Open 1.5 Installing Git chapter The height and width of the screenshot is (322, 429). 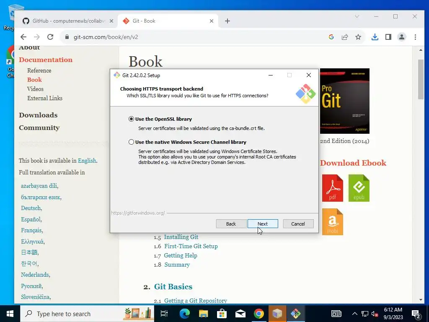(x=181, y=237)
